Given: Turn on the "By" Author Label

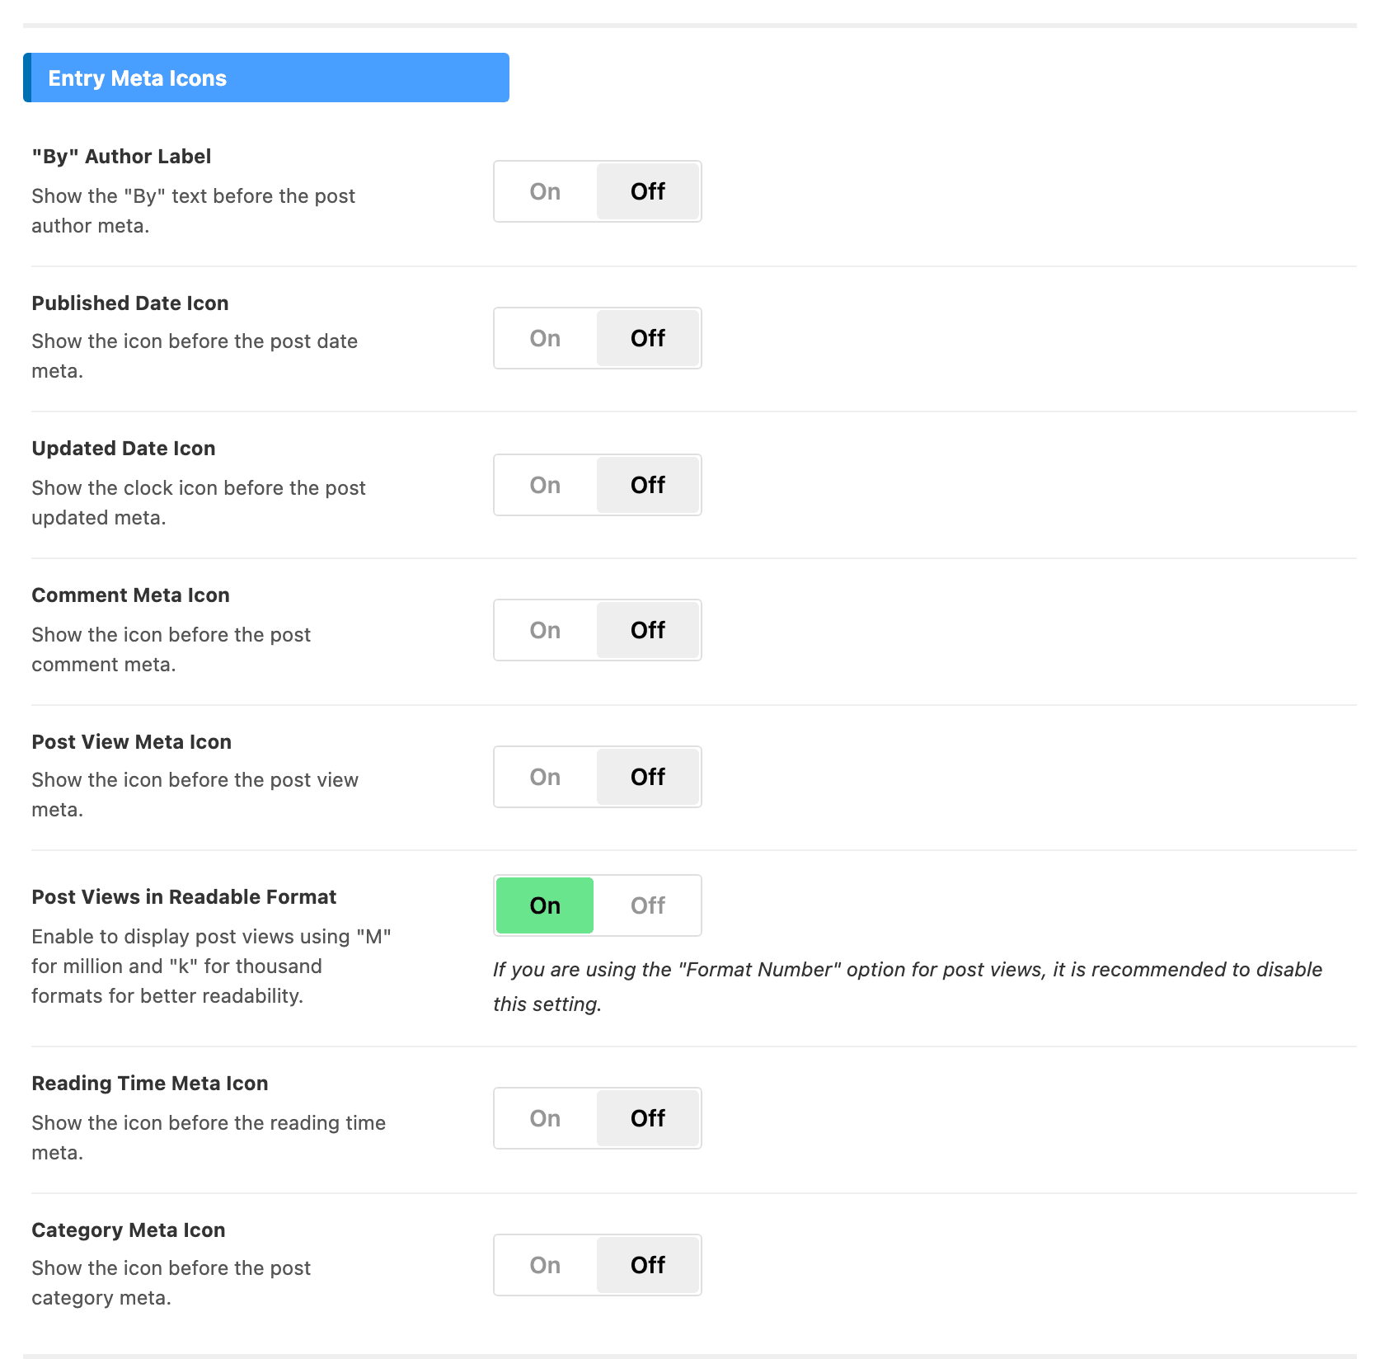Looking at the screenshot, I should pyautogui.click(x=545, y=191).
